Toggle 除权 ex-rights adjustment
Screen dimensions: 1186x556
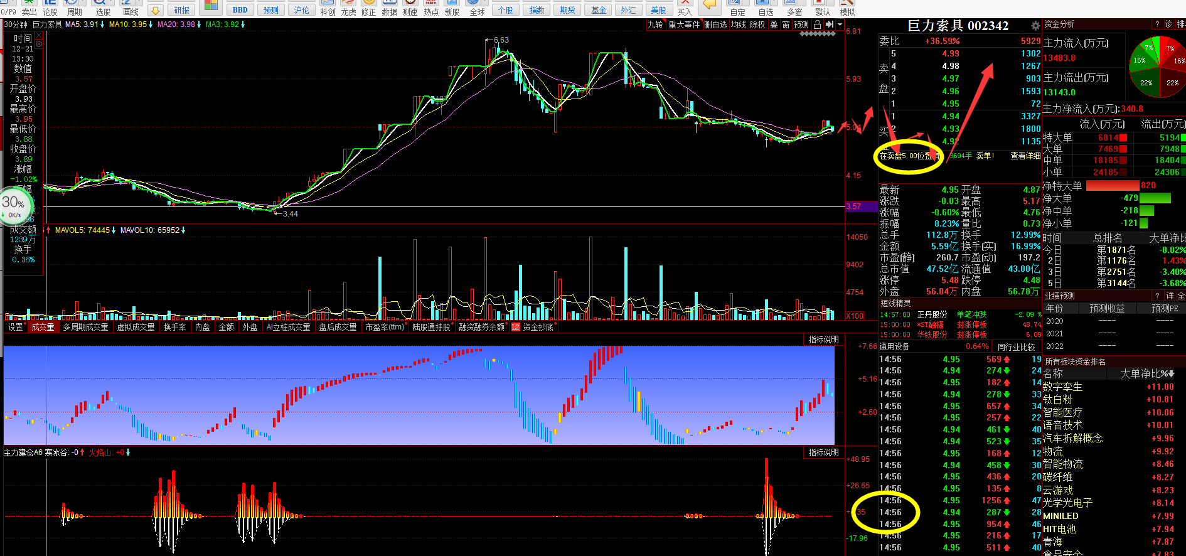(x=757, y=24)
